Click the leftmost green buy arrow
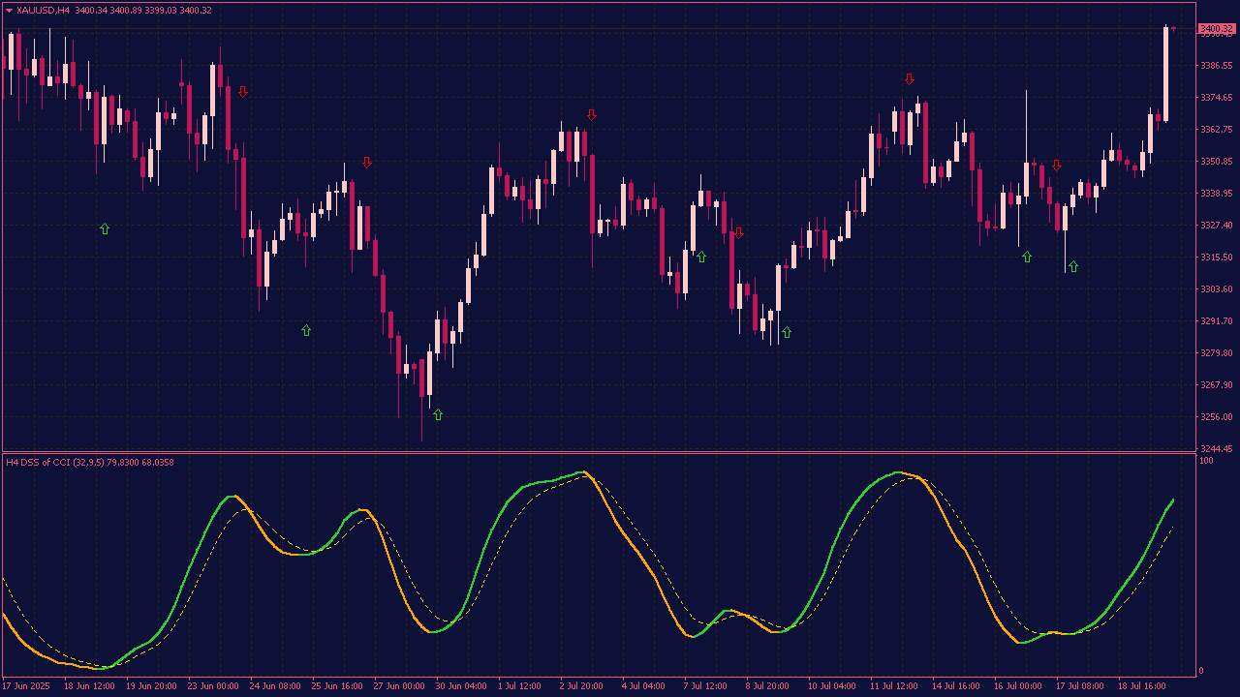1240x697 pixels. pos(105,228)
